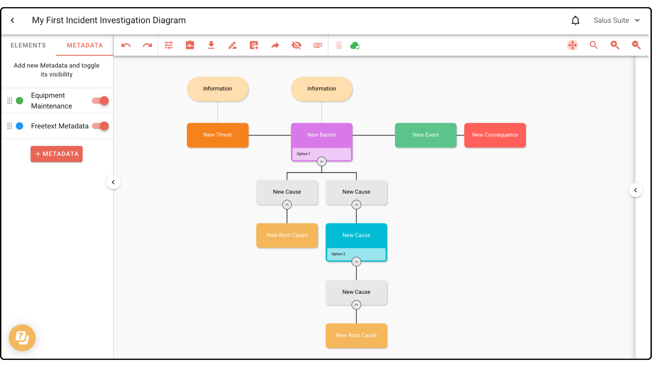
Task: Click the zoom out magnifier icon
Action: pos(636,45)
